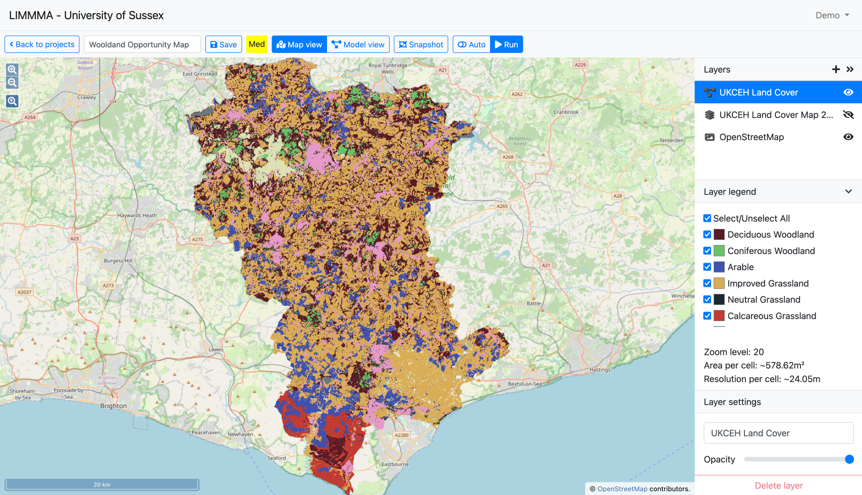Click the map zoom in icon
The image size is (862, 495).
tap(12, 70)
